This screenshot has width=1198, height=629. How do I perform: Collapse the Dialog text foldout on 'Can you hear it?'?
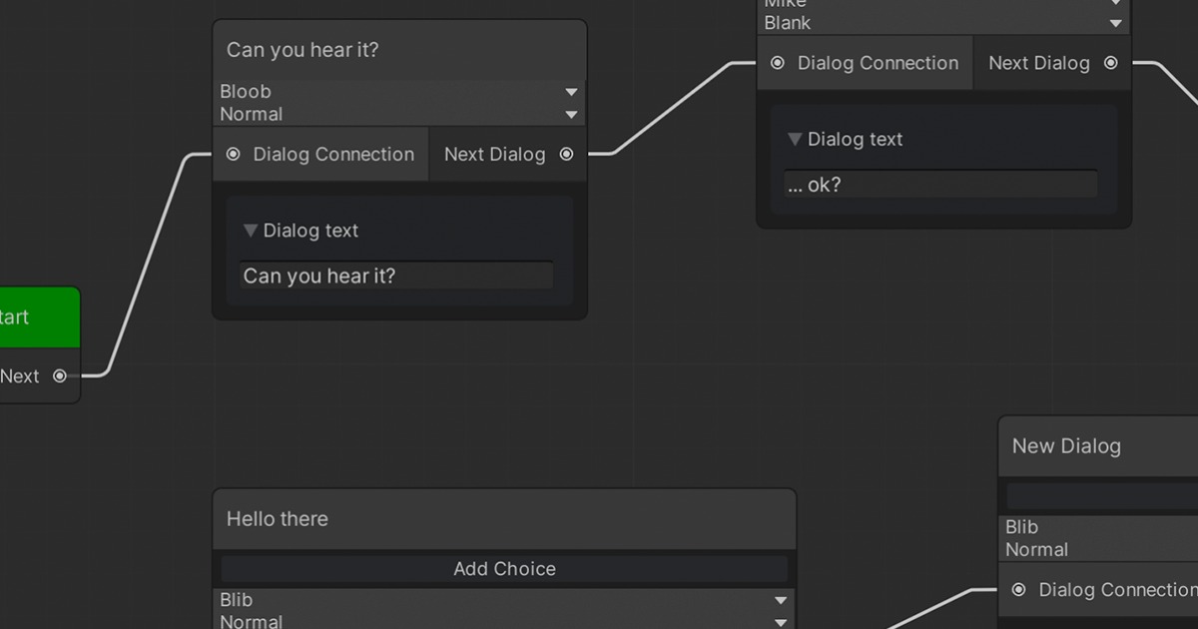point(250,230)
